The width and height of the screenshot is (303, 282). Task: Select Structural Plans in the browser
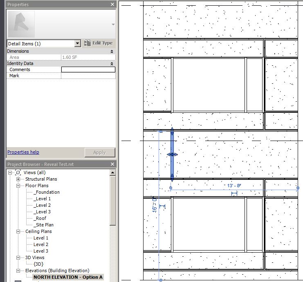coord(41,179)
